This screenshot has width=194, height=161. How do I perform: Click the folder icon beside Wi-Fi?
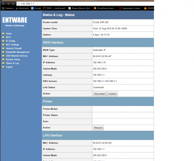3,37
